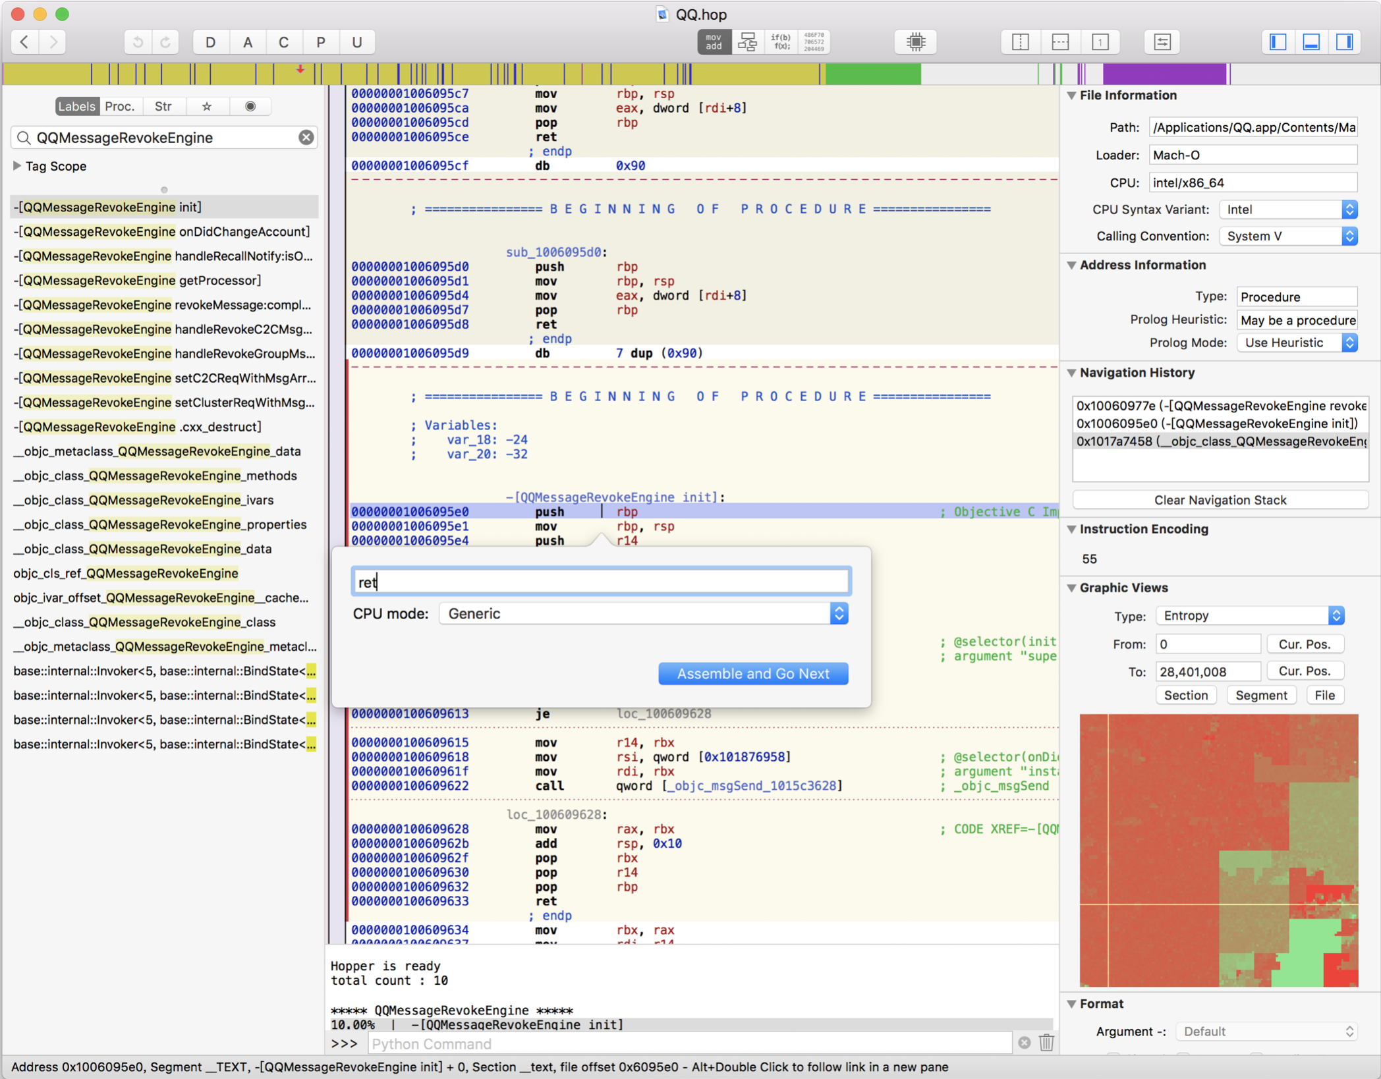Open the tag circle tab
Image resolution: width=1381 pixels, height=1079 pixels.
250,106
